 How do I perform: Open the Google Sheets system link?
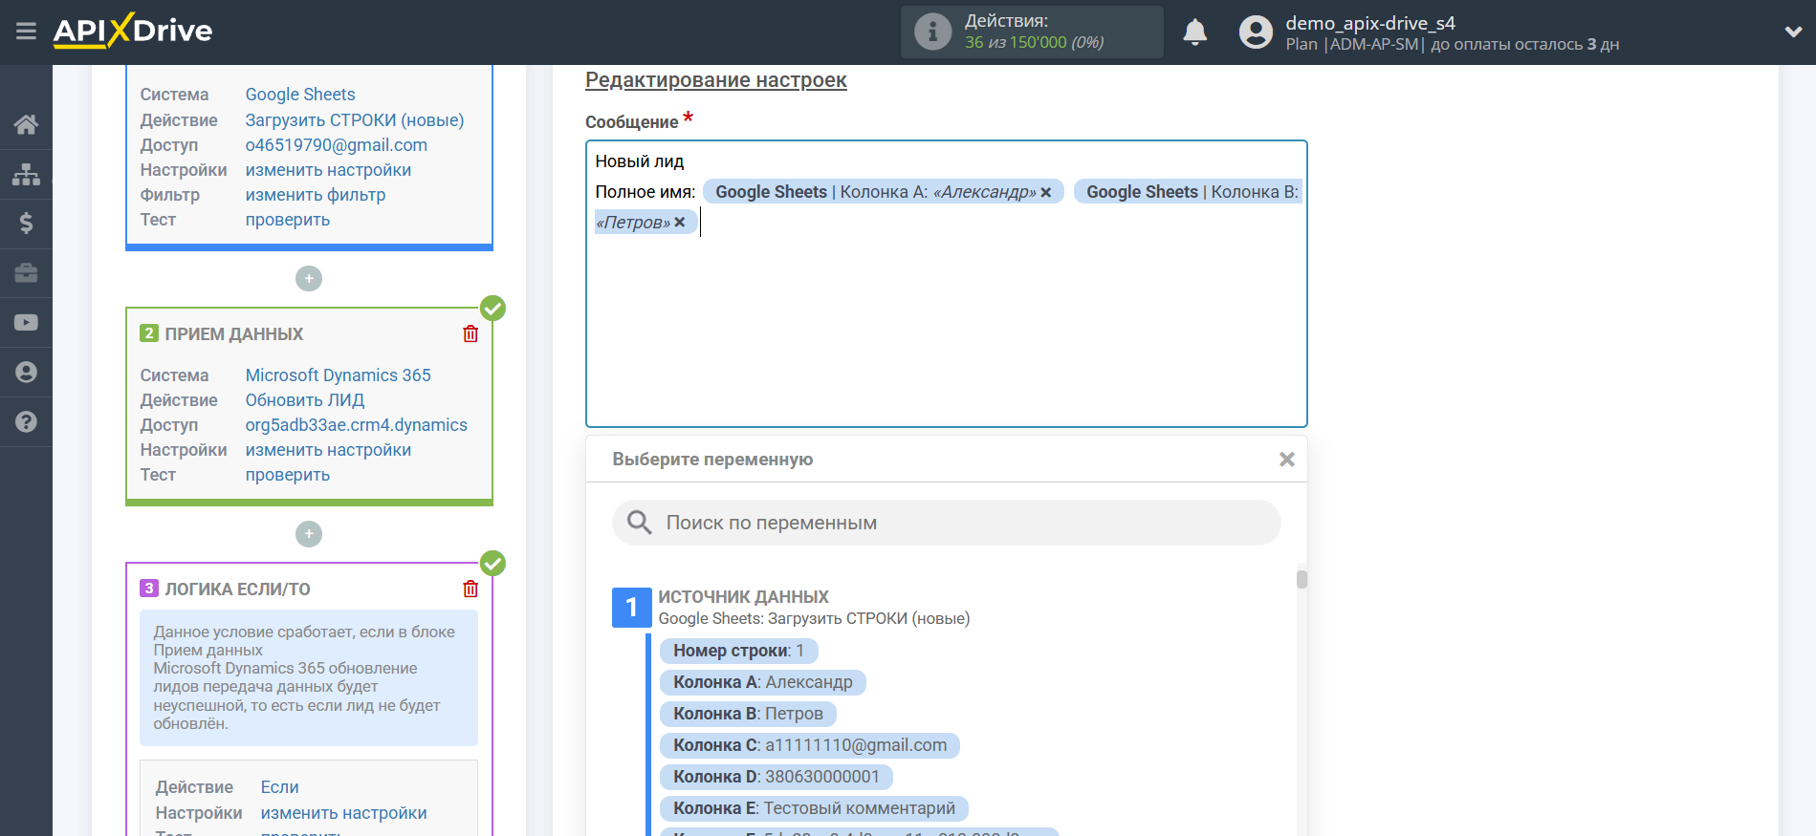[x=300, y=95]
